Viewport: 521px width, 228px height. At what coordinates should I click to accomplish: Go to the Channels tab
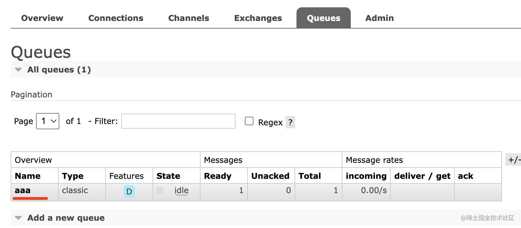(x=189, y=18)
